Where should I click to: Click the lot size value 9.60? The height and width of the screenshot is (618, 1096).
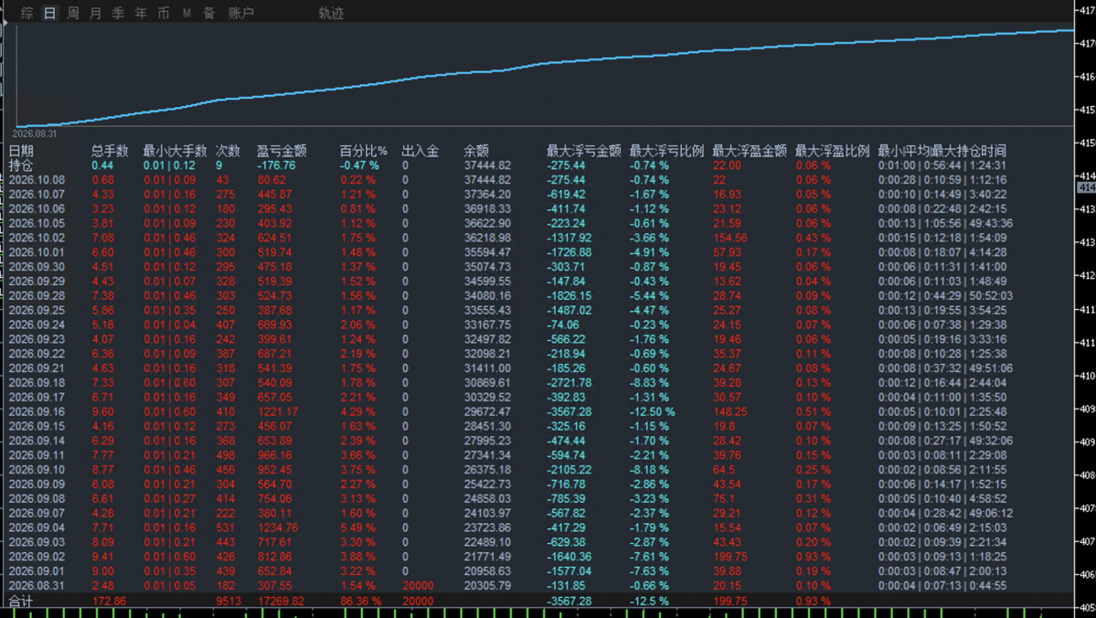click(x=102, y=411)
